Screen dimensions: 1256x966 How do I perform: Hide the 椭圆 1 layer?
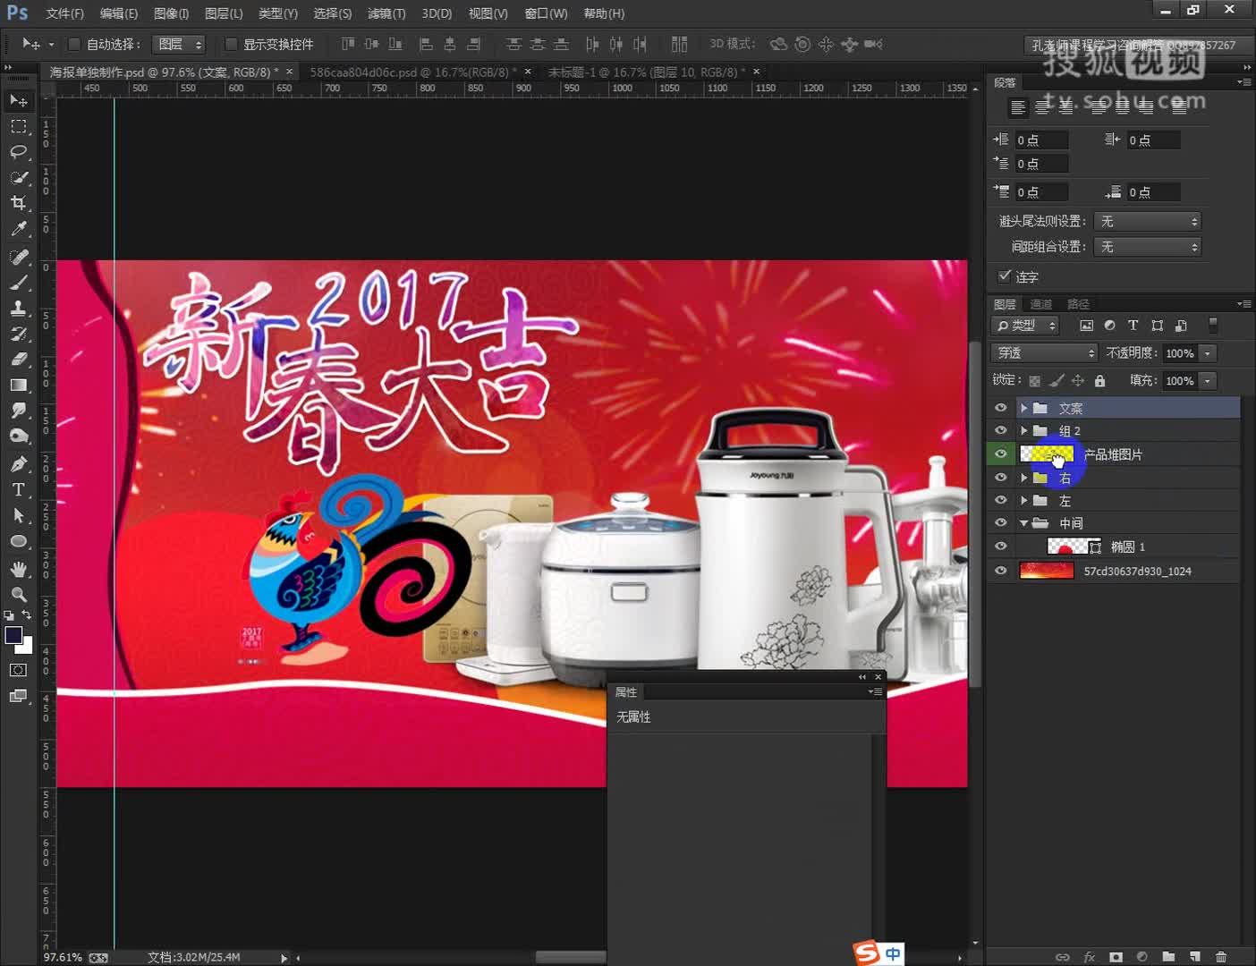[1001, 546]
